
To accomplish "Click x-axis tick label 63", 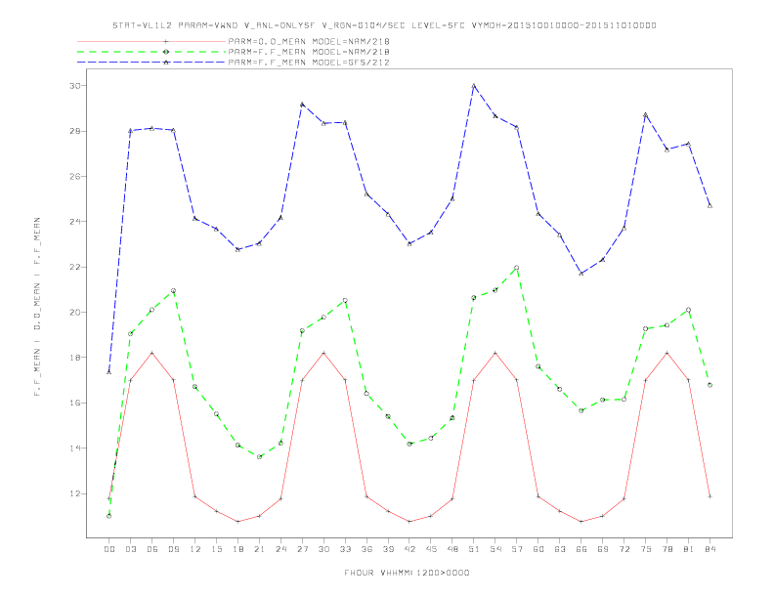I will tap(560, 549).
